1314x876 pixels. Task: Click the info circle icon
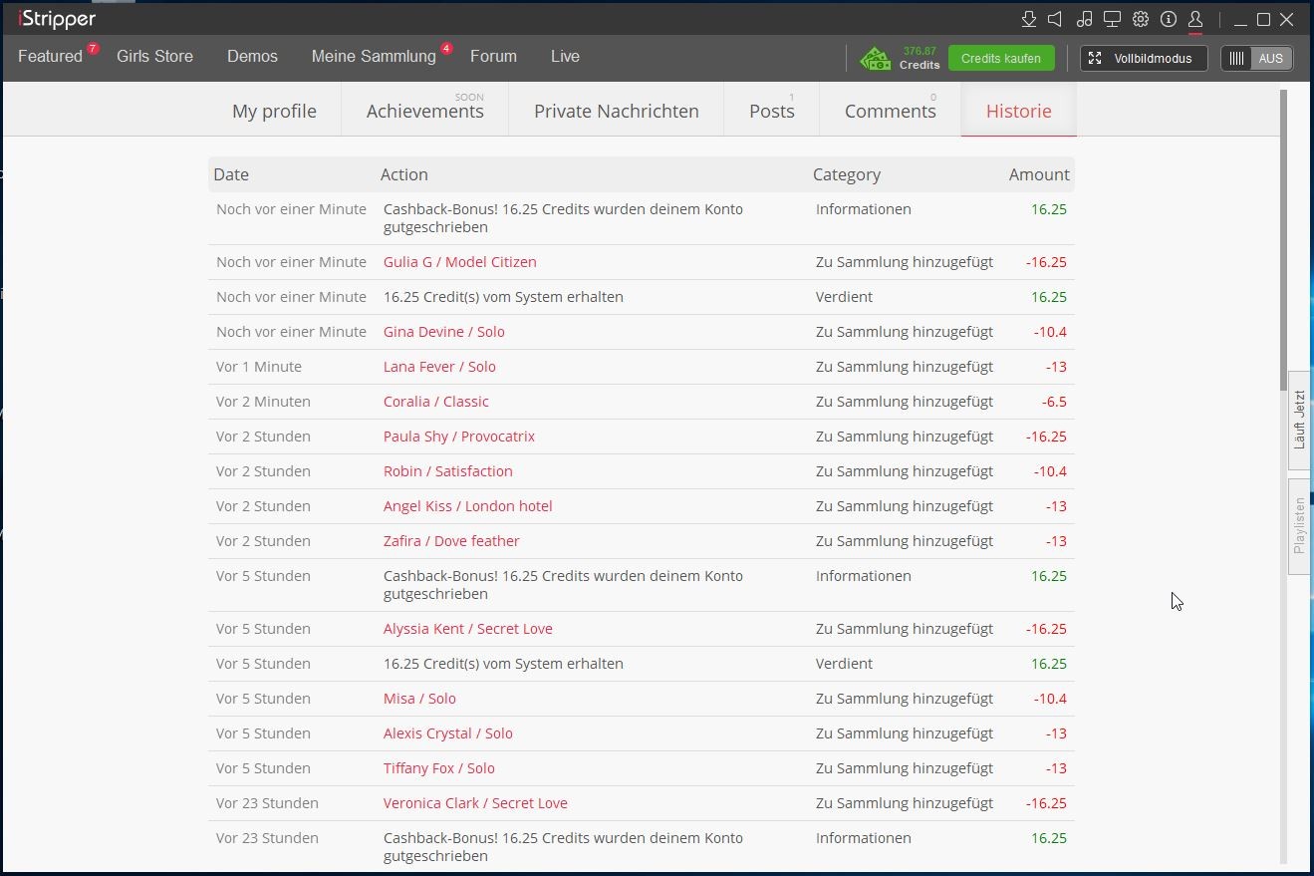(x=1169, y=19)
